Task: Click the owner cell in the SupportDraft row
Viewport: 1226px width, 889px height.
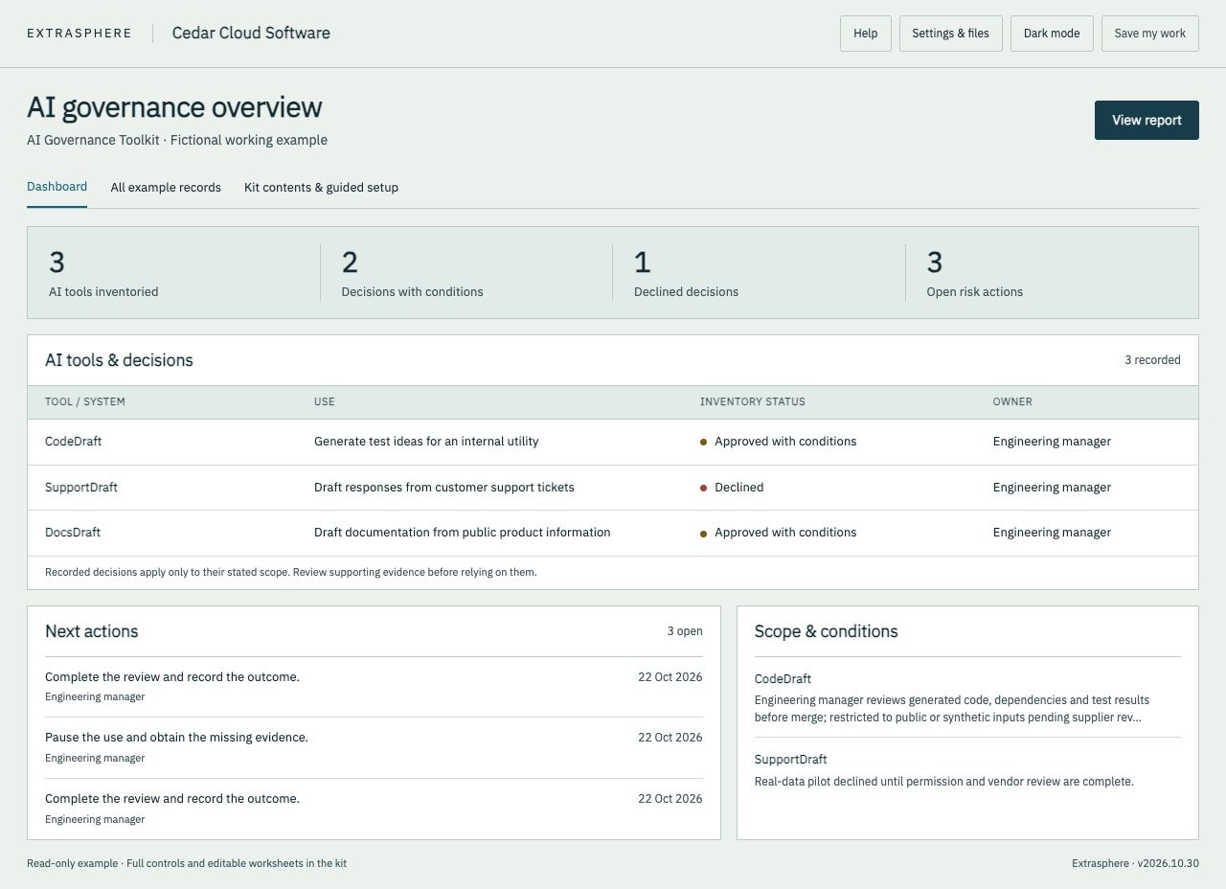Action: 1052,488
